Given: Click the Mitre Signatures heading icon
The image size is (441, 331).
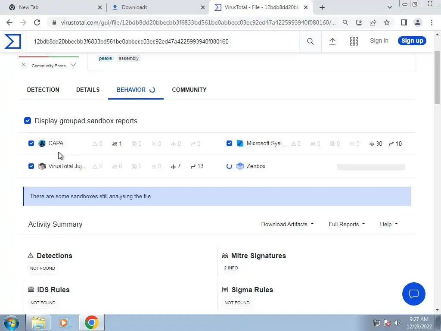Looking at the screenshot, I should tap(225, 256).
